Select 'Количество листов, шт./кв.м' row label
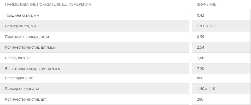The width and height of the screenshot is (251, 105). pos(30,47)
